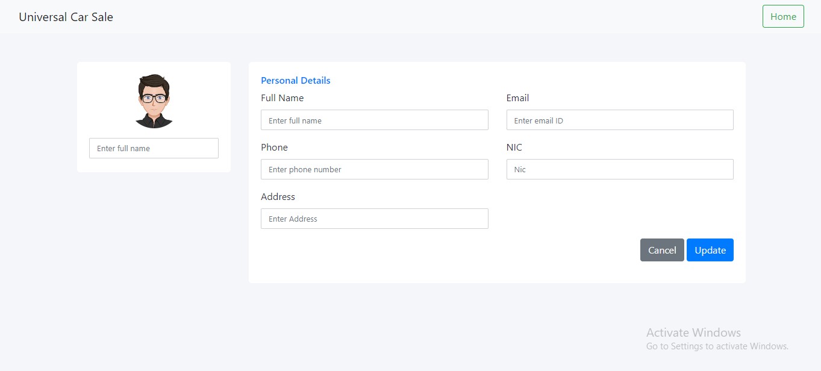Focus the Nic input box
The width and height of the screenshot is (821, 371).
click(620, 169)
